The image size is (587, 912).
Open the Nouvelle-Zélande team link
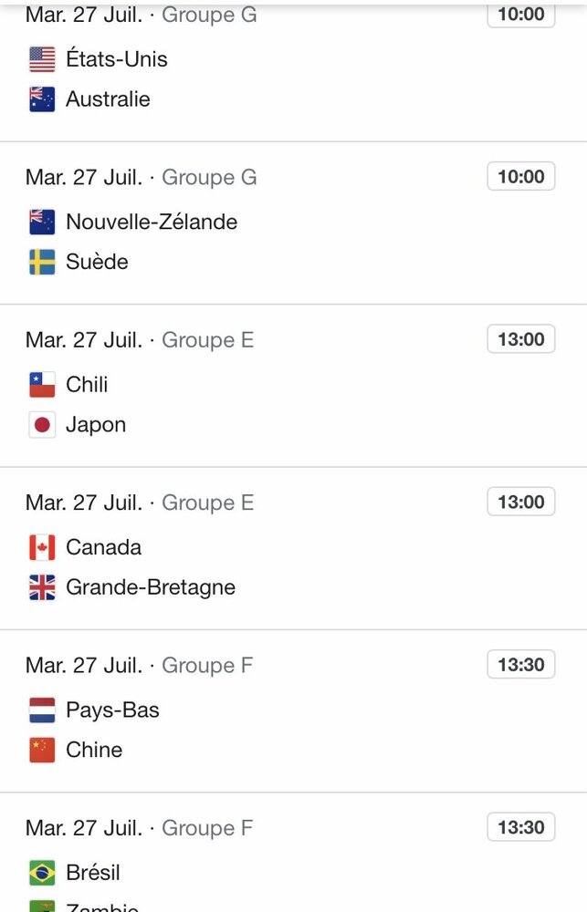coord(152,222)
